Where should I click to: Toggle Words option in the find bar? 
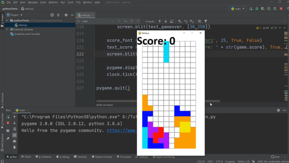click(x=132, y=21)
